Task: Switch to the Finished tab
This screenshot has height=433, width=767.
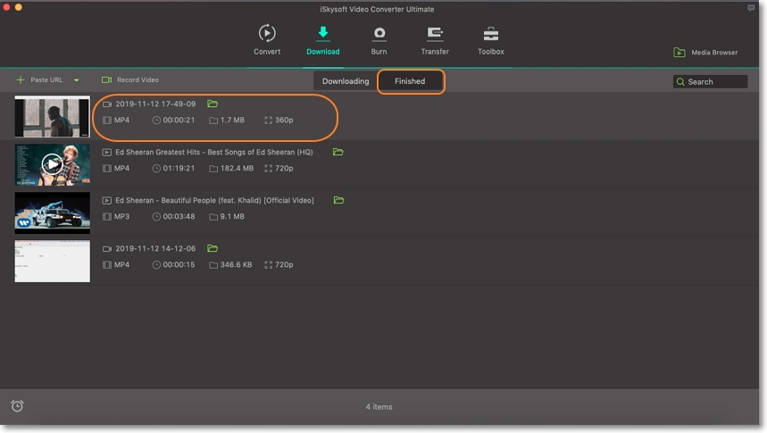Action: coord(410,81)
